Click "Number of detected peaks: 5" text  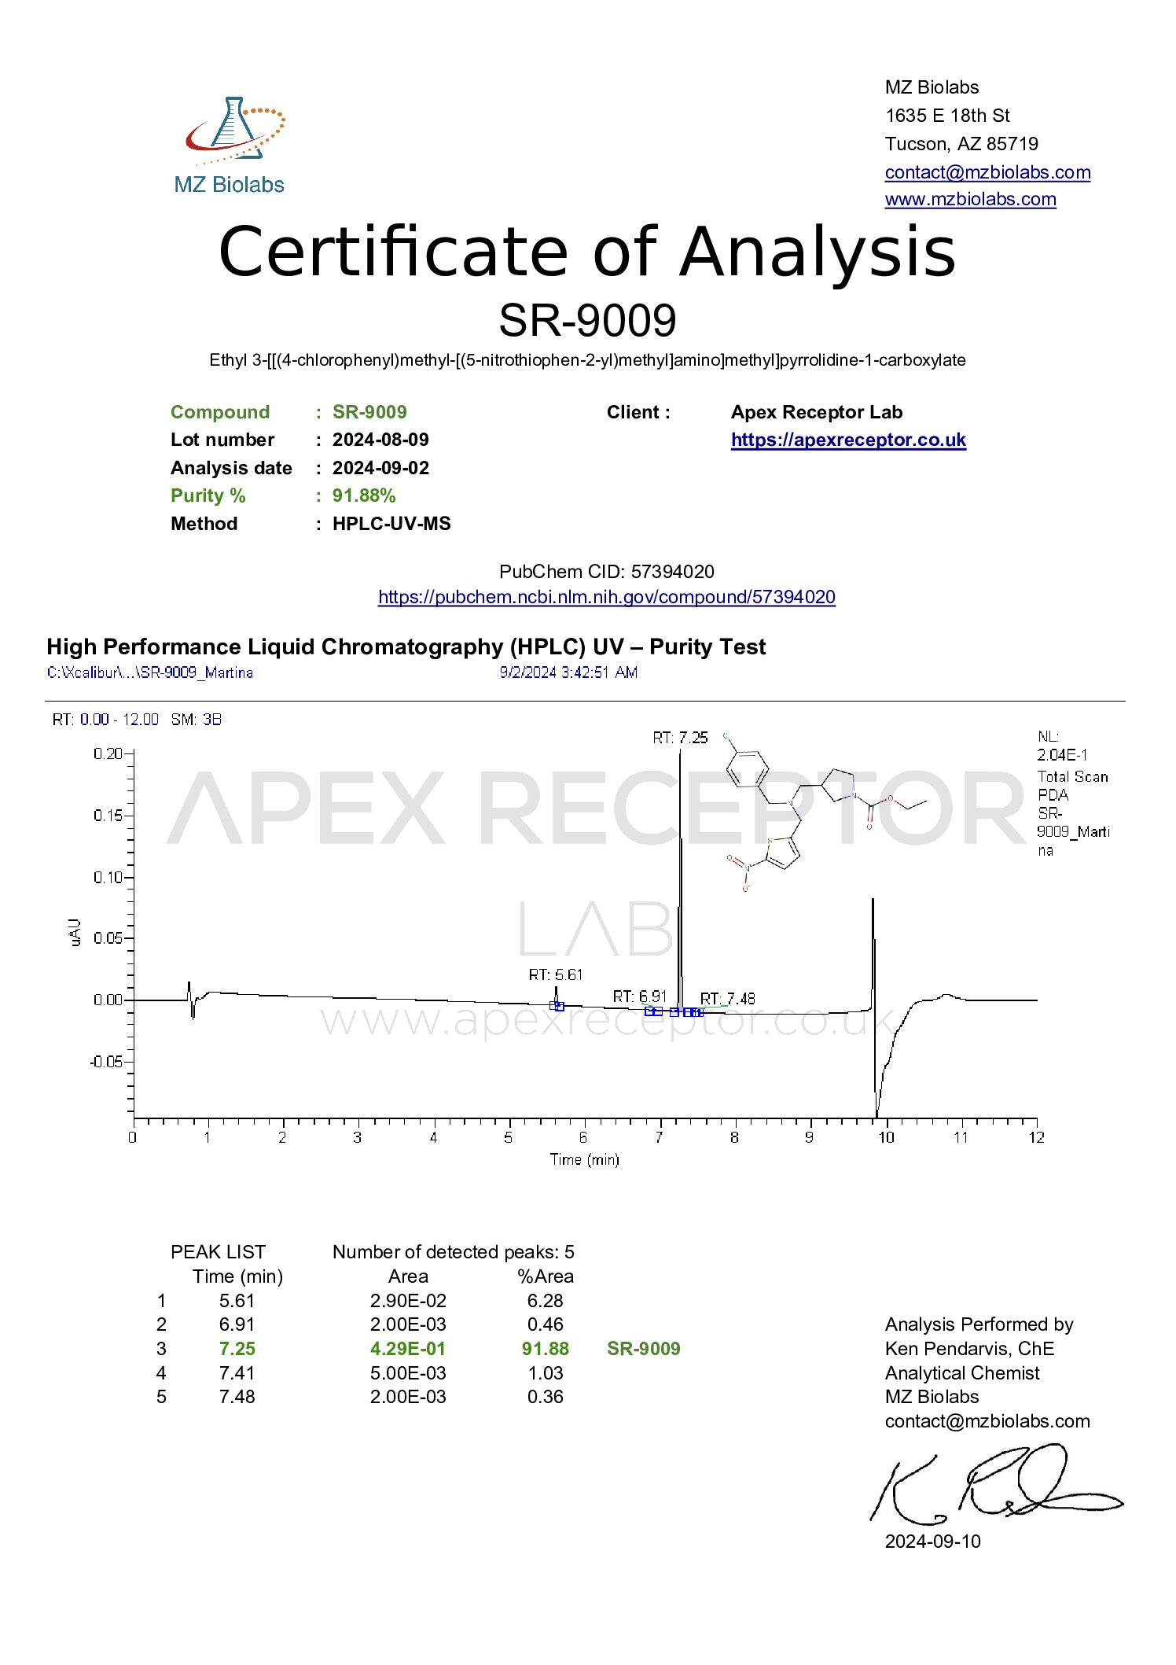[x=454, y=1252]
